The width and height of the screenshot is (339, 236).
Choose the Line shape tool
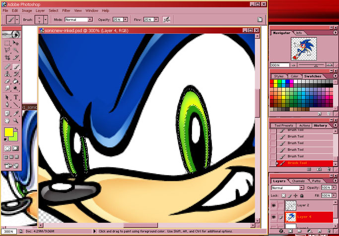click(x=16, y=105)
